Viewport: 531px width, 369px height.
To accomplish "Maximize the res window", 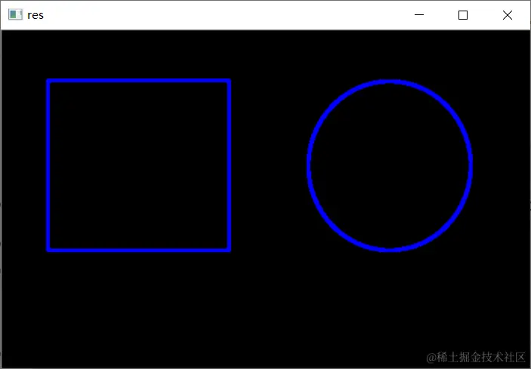I will 463,15.
